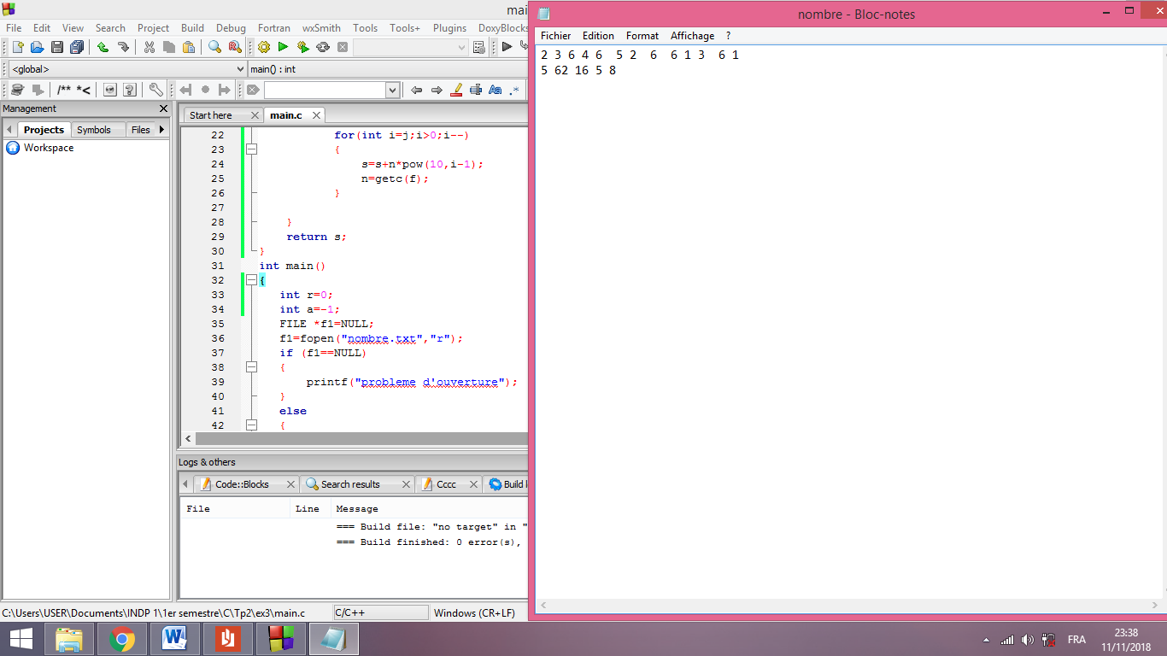This screenshot has height=656, width=1167.
Task: Click the gray Redo arrow icon
Action: [x=123, y=47]
